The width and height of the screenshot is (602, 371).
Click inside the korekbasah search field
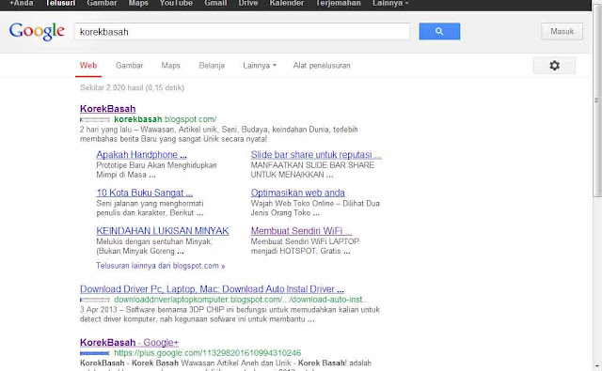point(243,31)
